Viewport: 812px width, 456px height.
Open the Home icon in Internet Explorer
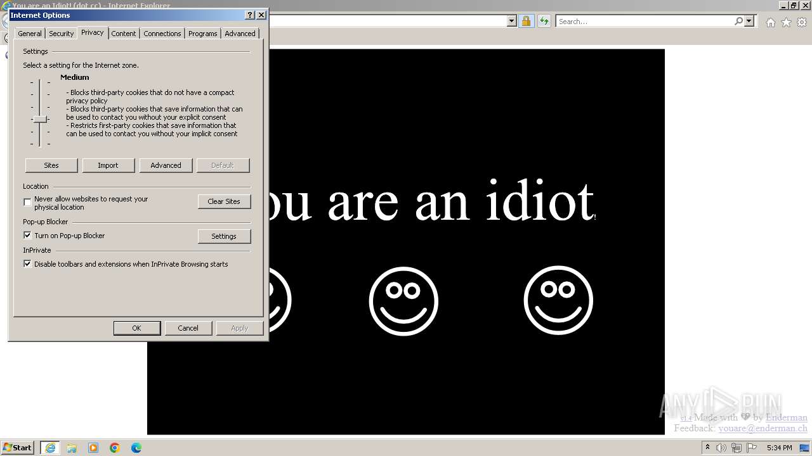click(770, 22)
